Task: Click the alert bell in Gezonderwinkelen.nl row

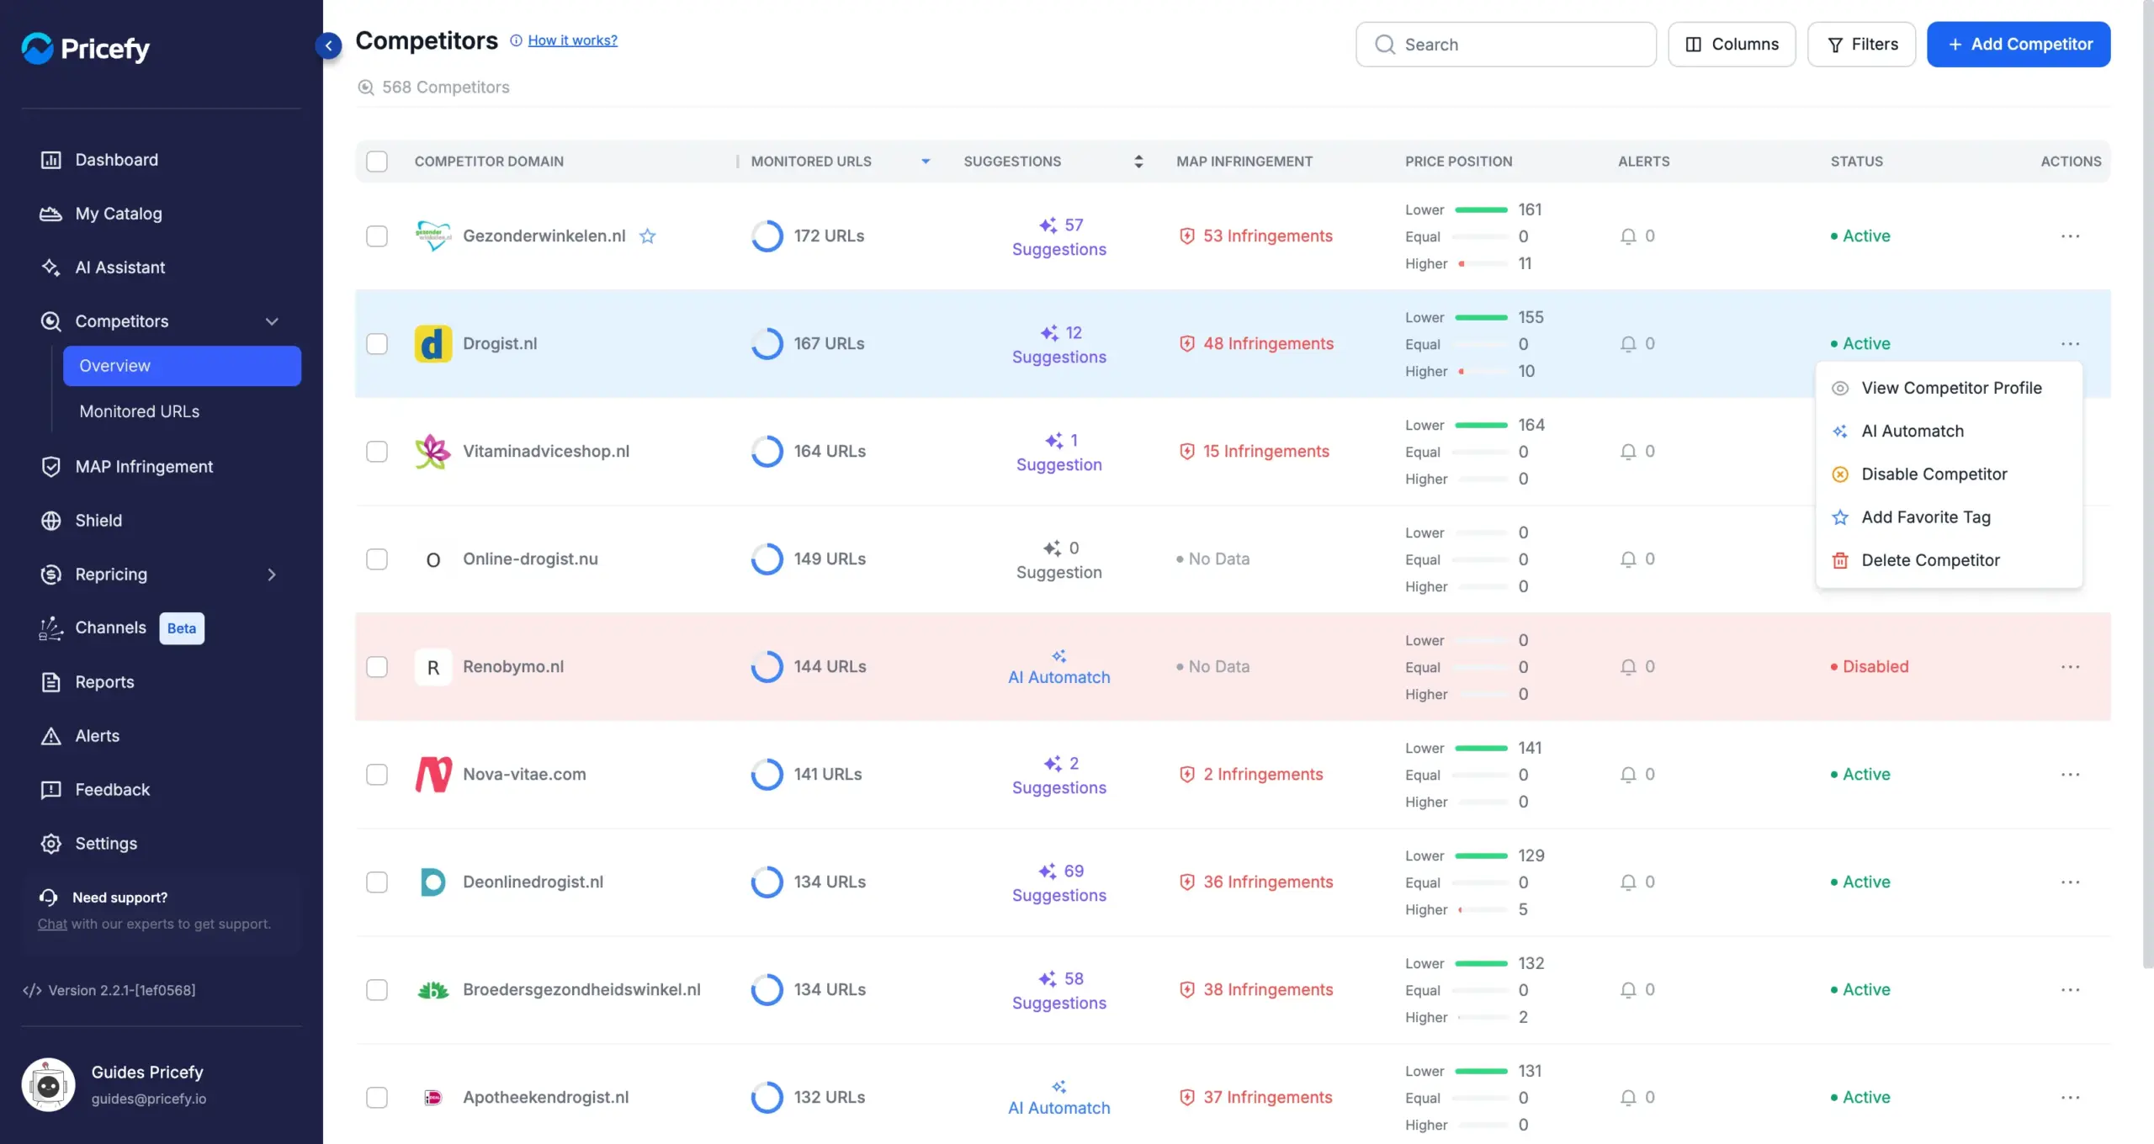Action: click(x=1628, y=236)
